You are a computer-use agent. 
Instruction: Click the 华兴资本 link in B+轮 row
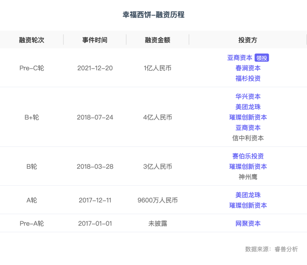(x=248, y=96)
